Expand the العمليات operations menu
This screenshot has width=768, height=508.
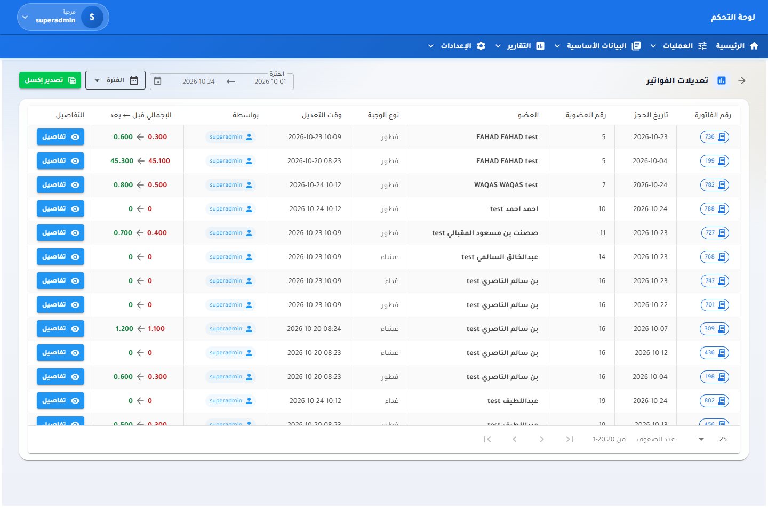[x=679, y=46]
